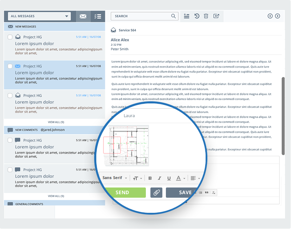Tick the highlighted Project HG message checkbox
This screenshot has width=291, height=229.
click(x=10, y=66)
